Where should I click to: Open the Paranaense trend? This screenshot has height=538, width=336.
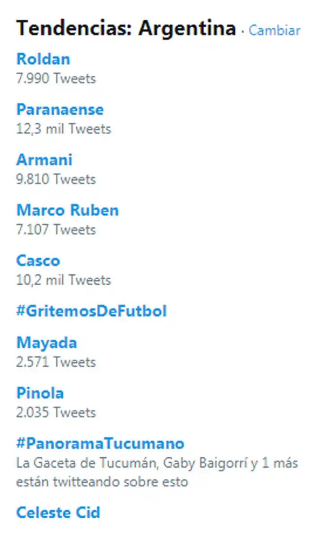point(60,109)
